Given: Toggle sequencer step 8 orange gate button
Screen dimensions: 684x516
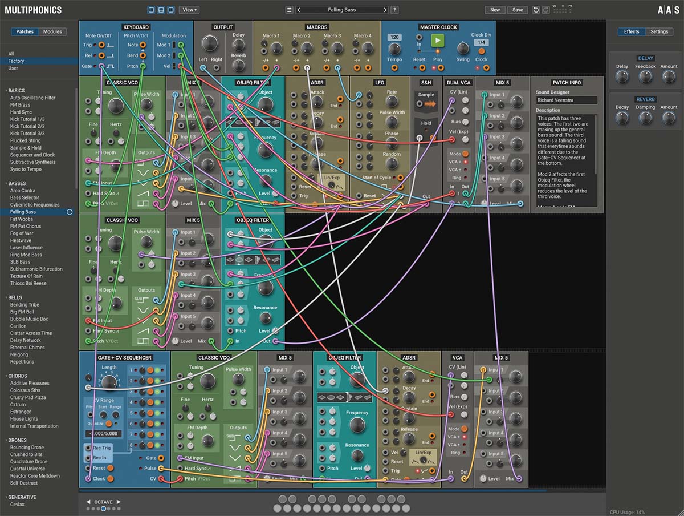Looking at the screenshot, I should (x=150, y=445).
